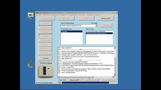Screen dimensions: 161x90
Task: Open the HxD desktop shortcut
Action: [x=30, y=16]
